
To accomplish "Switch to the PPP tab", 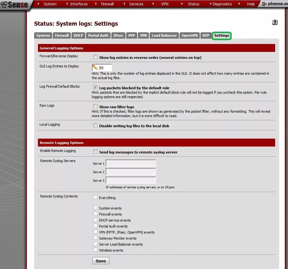I will coord(132,35).
